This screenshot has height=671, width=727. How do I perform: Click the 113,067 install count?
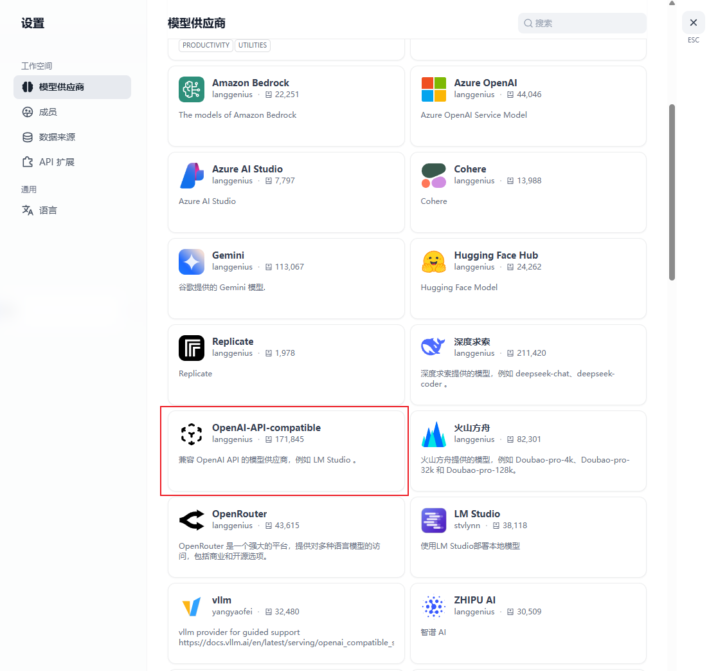pos(289,267)
